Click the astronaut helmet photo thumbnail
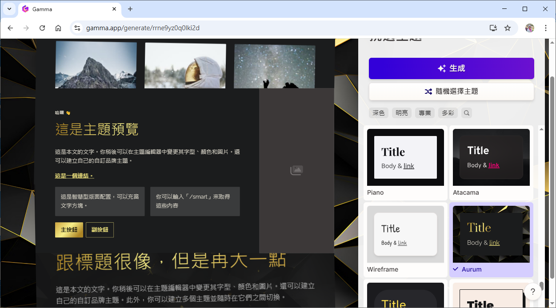Viewport: 556px width, 308px height. 185,65
